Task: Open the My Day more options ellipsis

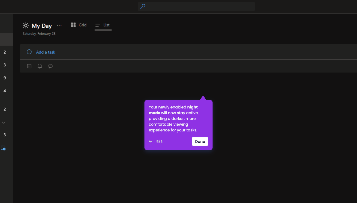Action: 59,25
